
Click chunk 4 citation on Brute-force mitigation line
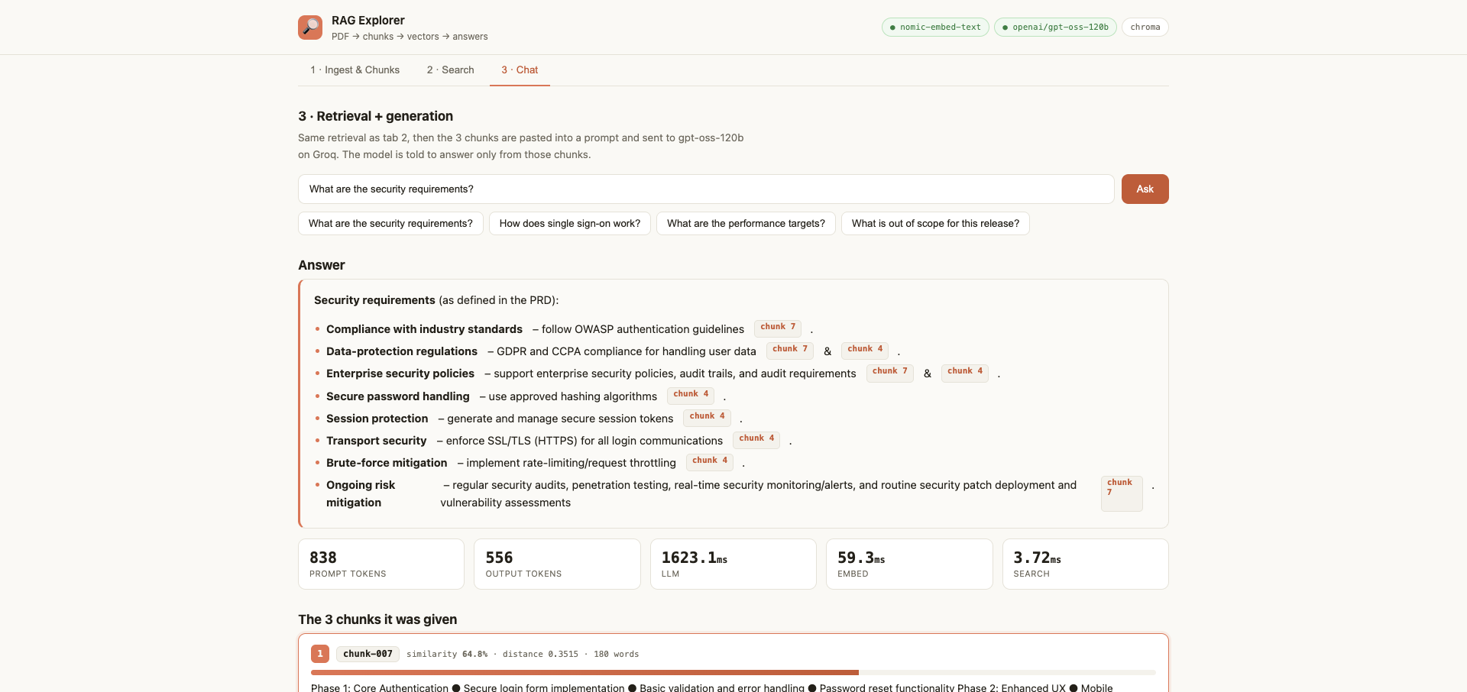pos(710,461)
